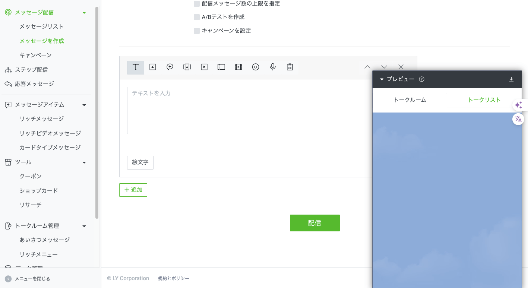
Task: Switch to the トークルーム preview tab
Action: (x=410, y=100)
